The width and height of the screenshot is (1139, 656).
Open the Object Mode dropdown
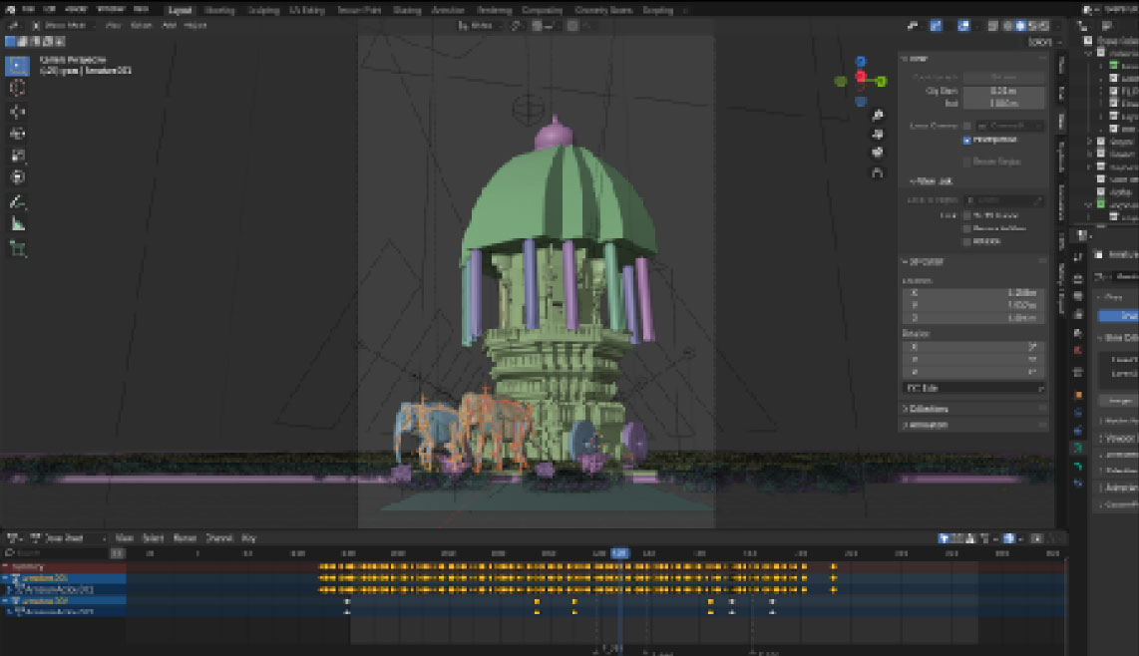65,25
